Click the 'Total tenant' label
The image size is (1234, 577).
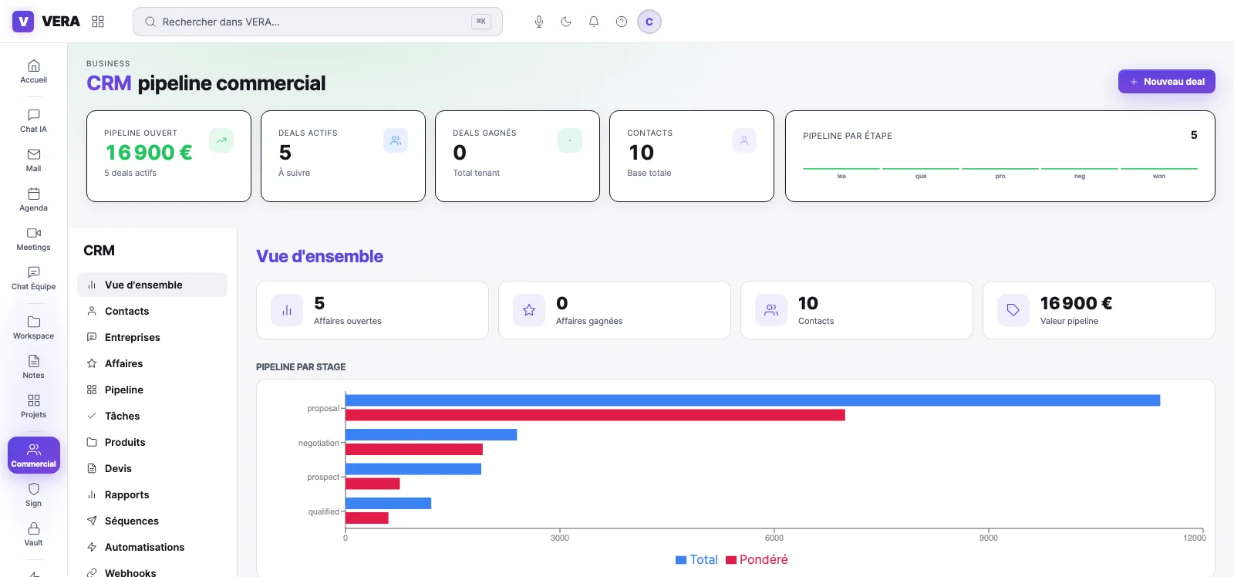click(477, 173)
